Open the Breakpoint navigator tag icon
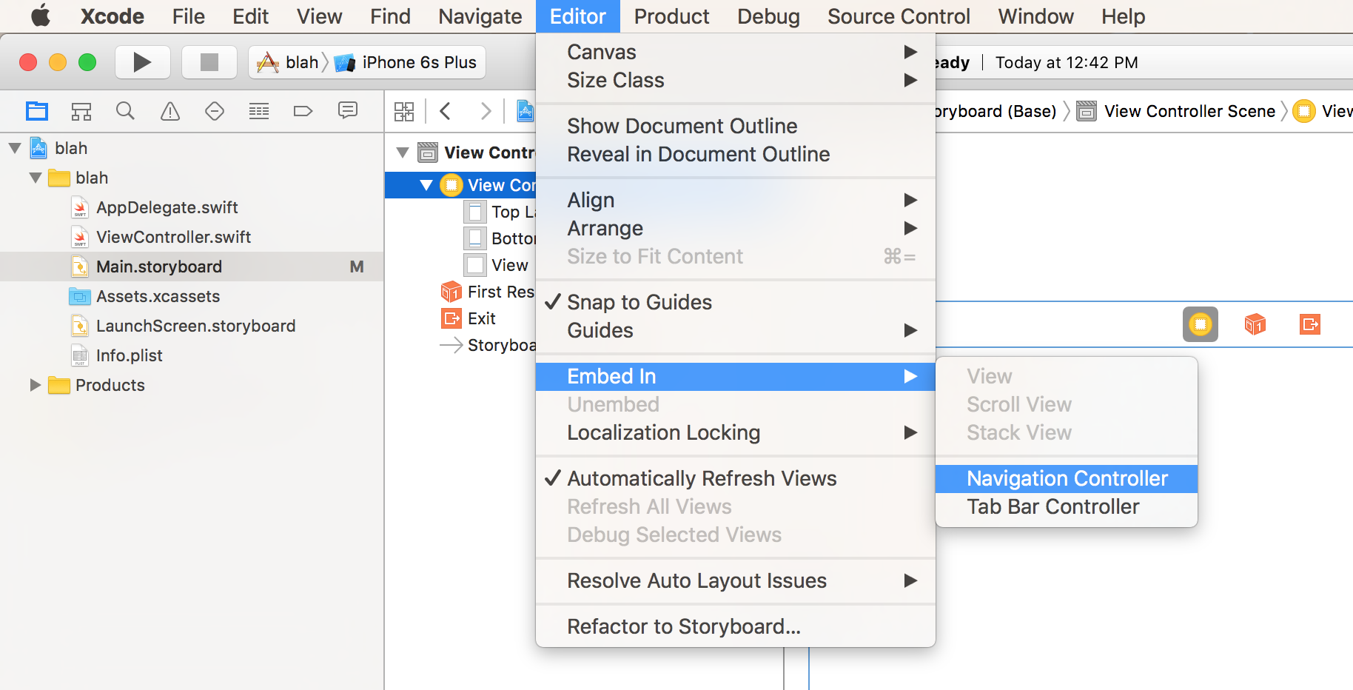 [303, 111]
